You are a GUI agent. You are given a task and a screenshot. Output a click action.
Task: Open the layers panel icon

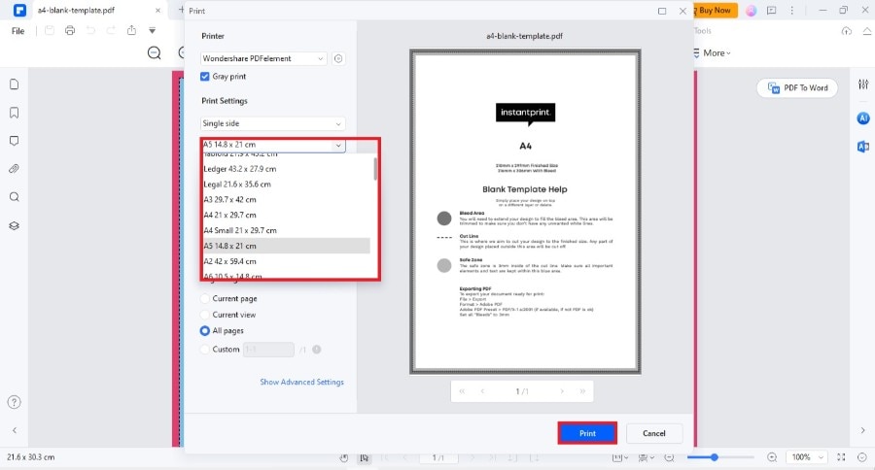[15, 226]
